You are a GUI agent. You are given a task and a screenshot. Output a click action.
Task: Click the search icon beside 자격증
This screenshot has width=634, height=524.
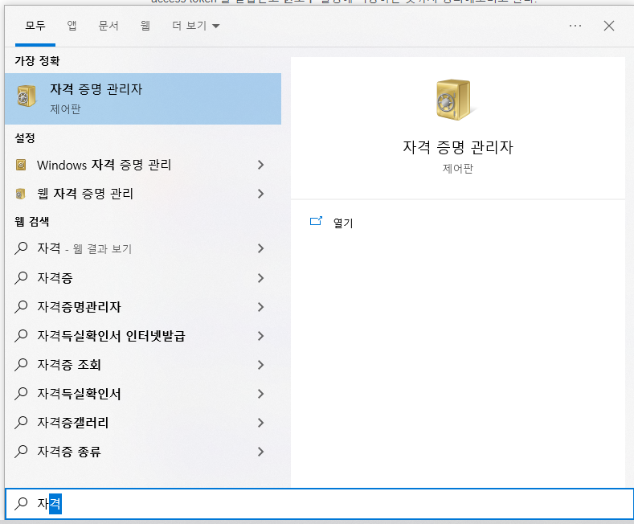[21, 278]
